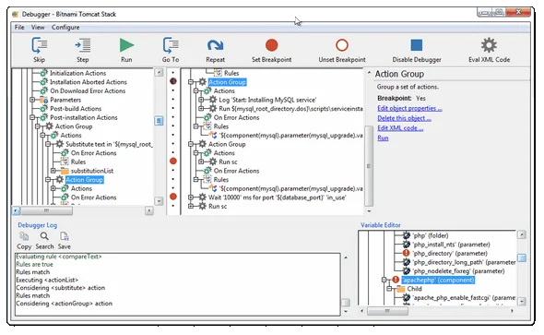Click 'Edit XML code ...' link
The width and height of the screenshot is (544, 335).
400,128
